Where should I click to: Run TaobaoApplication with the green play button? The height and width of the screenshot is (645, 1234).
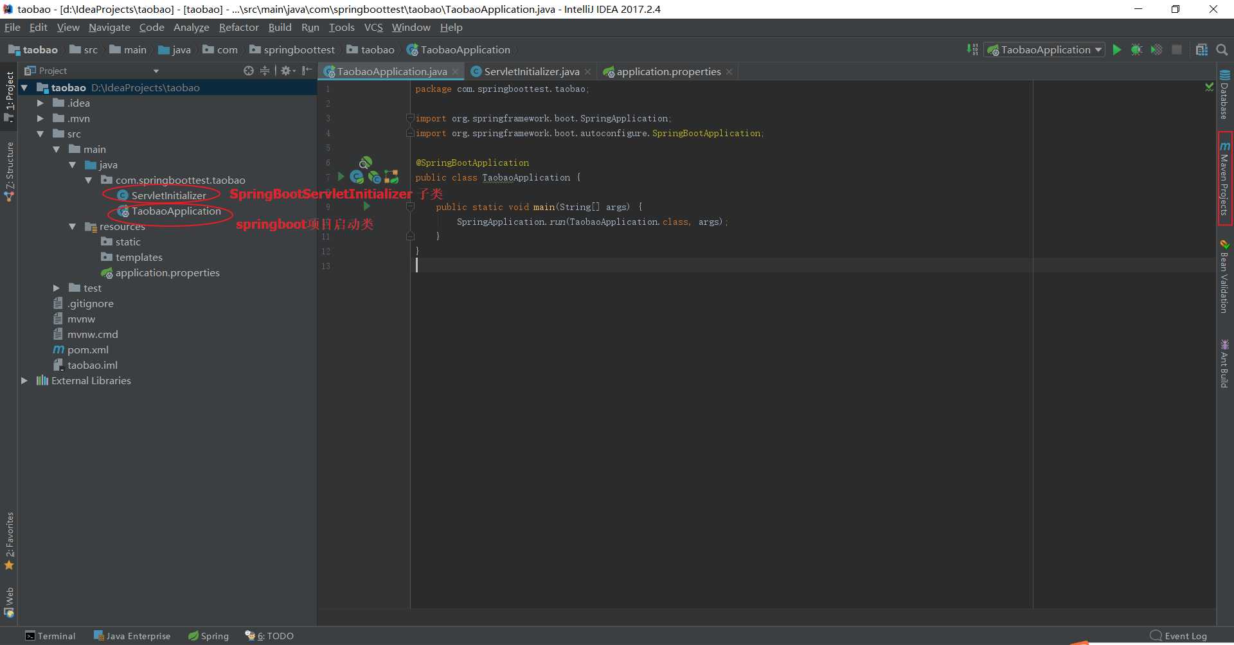click(1117, 49)
